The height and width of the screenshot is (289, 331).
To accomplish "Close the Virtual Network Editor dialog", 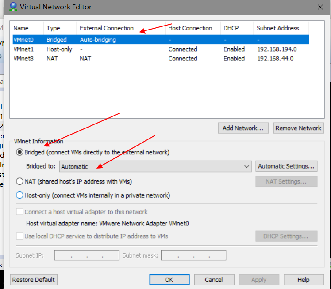I will point(320,7).
